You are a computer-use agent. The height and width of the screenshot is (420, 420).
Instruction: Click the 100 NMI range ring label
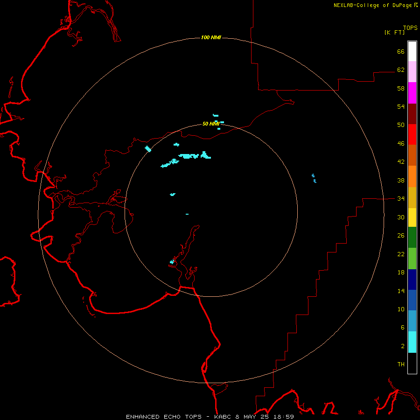pyautogui.click(x=211, y=37)
